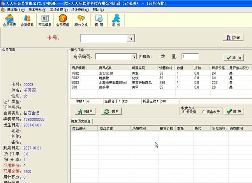252x183 pixels.
Task: Open 会员信息 toolbar icon
Action: click(x=27, y=20)
